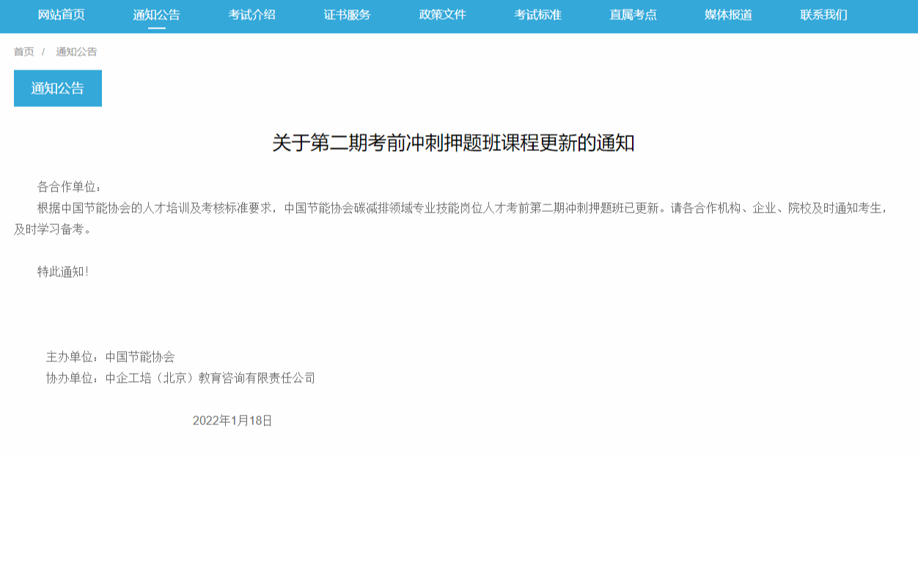Click the paragraph starting 根据中国节能协会
The width and height of the screenshot is (918, 568).
[x=451, y=218]
